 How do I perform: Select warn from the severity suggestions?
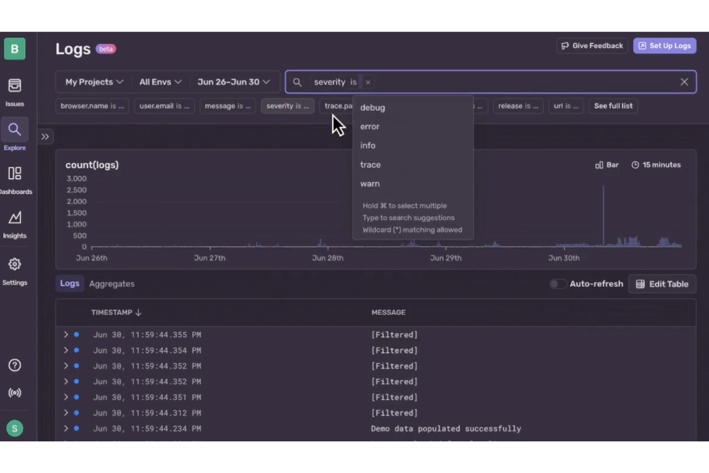(370, 184)
